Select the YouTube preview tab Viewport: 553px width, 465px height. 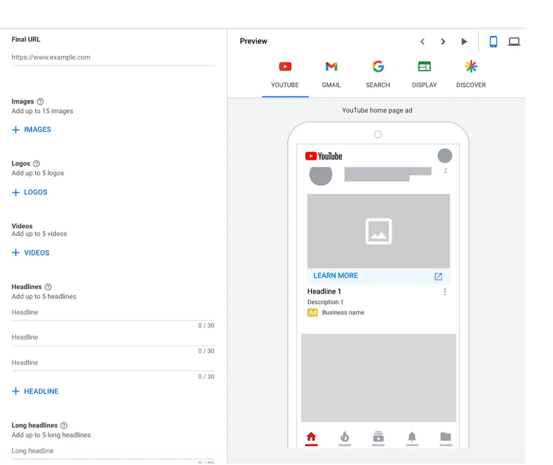coord(285,75)
